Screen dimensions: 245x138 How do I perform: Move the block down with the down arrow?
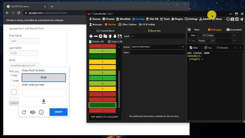115,36
